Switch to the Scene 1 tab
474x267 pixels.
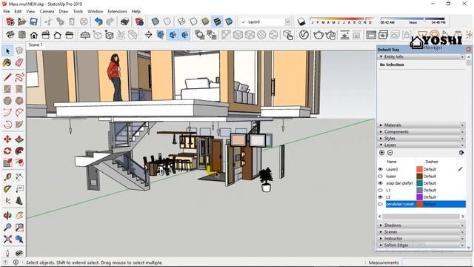[36, 44]
